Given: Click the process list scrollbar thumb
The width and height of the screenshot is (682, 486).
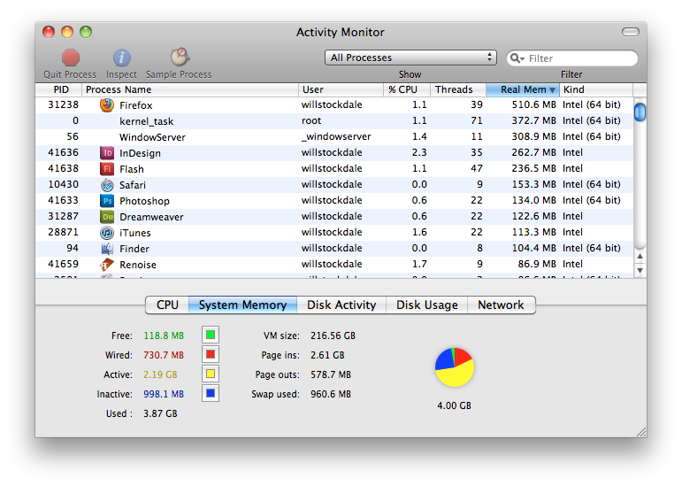Looking at the screenshot, I should [x=640, y=112].
